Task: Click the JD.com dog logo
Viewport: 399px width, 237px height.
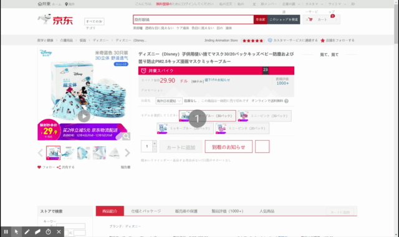Action: [x=55, y=19]
